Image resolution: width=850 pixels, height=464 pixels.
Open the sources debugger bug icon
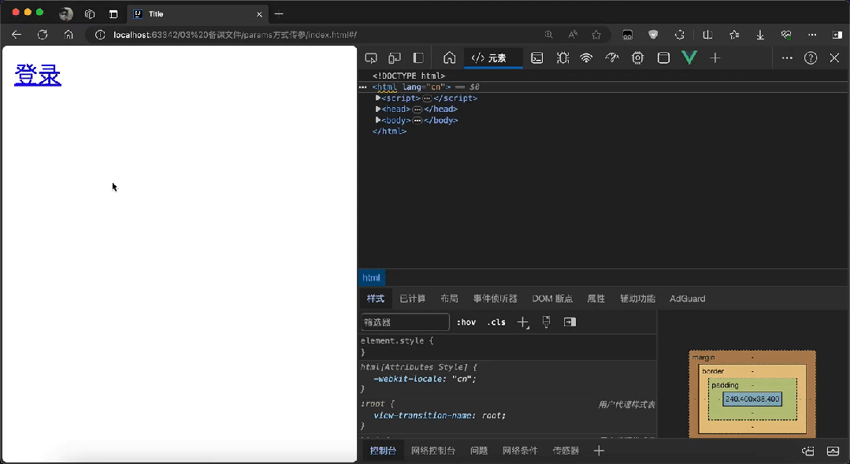562,58
